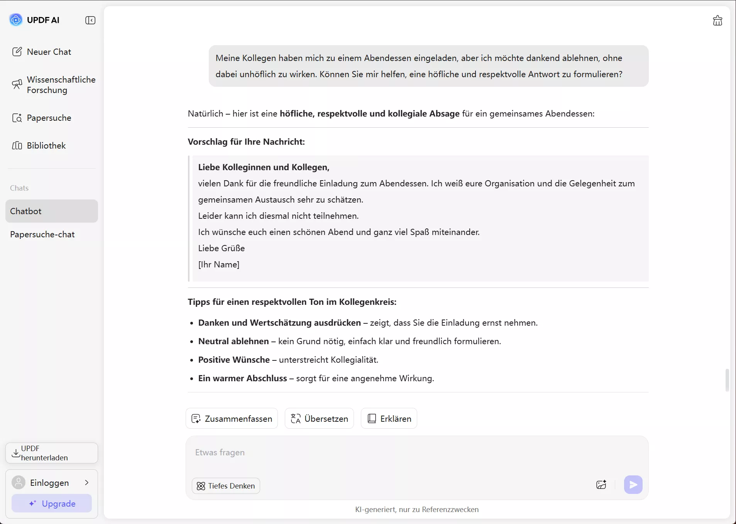Open the Bibliothek library
Screen dimensions: 736x524
coord(39,145)
